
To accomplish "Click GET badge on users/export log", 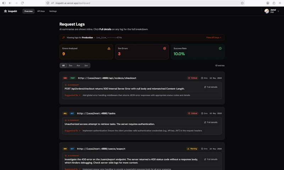I will point(72,149).
